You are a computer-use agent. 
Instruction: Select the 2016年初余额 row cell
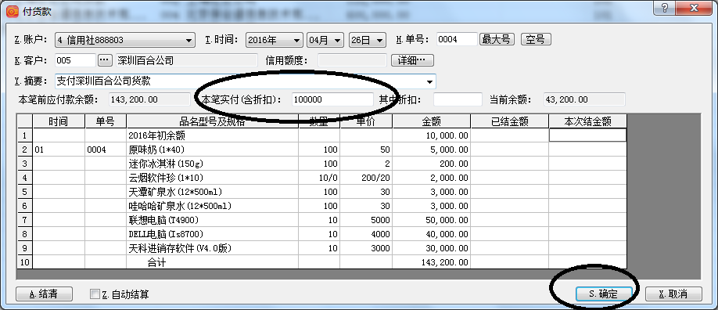pyautogui.click(x=213, y=135)
